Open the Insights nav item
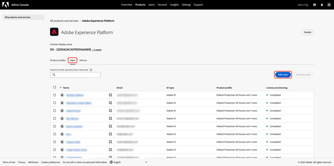This screenshot has width=334, height=166. 175,5
